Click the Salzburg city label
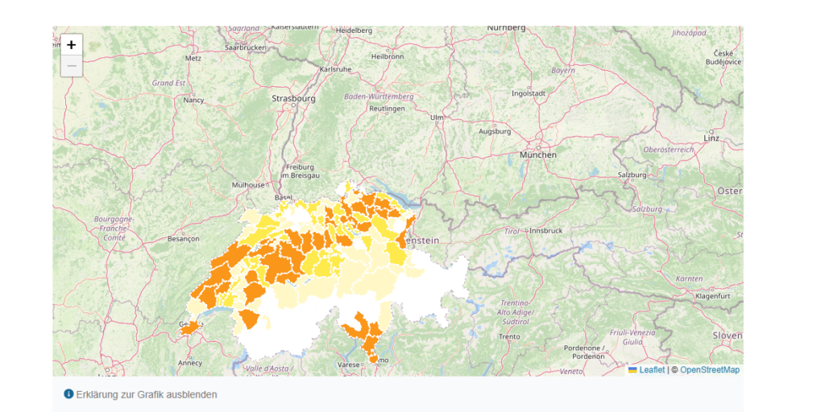 [632, 175]
